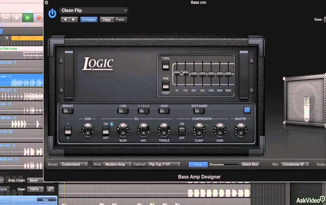Click the Compare button
Image resolution: width=326 pixels, height=205 pixels.
pos(89,20)
